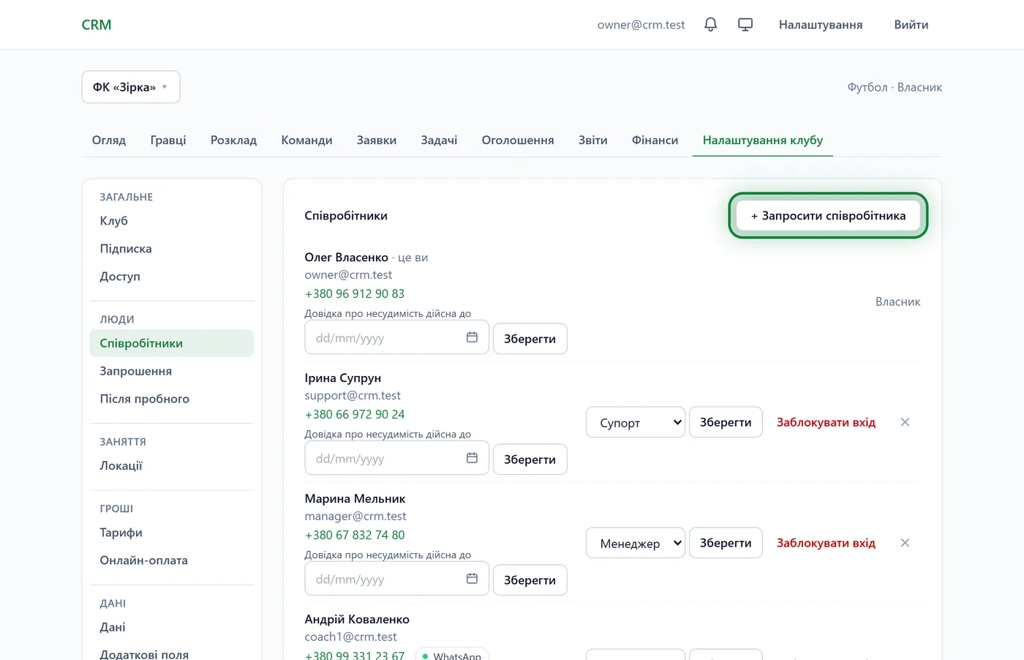This screenshot has width=1024, height=660.
Task: Call Ірина Супрун's phone number link
Action: [x=355, y=414]
